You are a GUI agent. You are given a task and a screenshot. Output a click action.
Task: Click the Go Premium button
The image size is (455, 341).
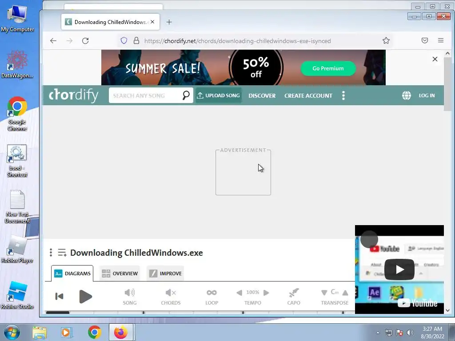coord(328,68)
